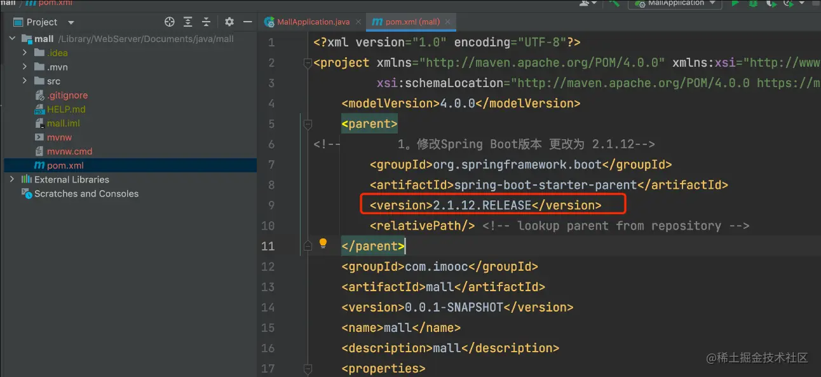Screen dimensions: 821x377
Task: Open the MallApplication run configuration dropdown
Action: [x=675, y=3]
